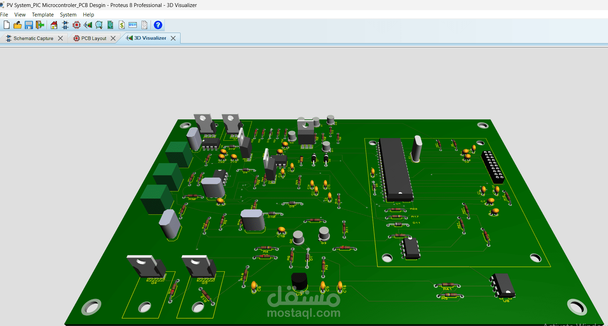This screenshot has height=326, width=608.
Task: Create a new project with the blank page icon
Action: (x=7, y=25)
